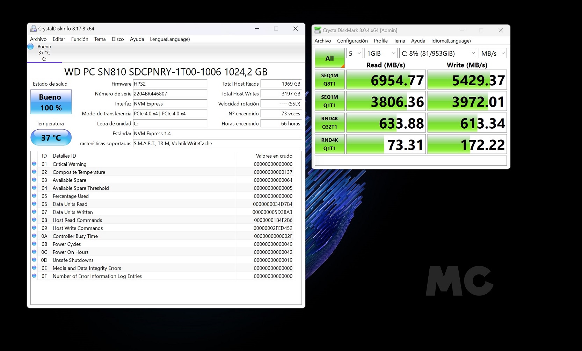This screenshot has width=582, height=351.
Task: Run the RND4K Q32T1 benchmark test
Action: click(x=329, y=123)
